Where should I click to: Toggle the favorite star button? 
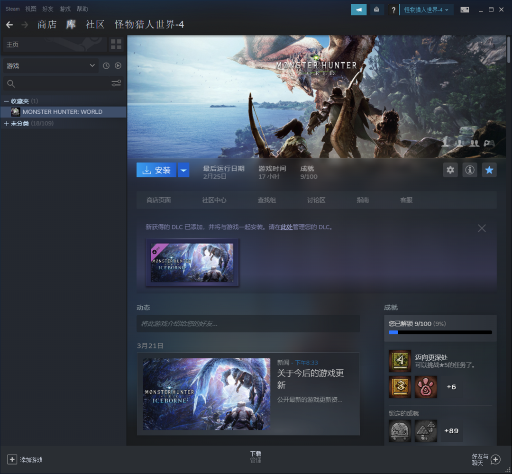tap(489, 170)
